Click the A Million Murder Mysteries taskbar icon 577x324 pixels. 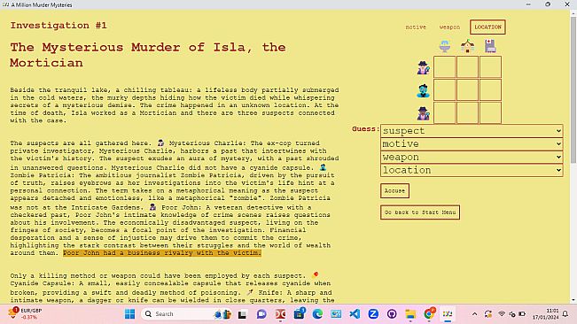(x=448, y=314)
